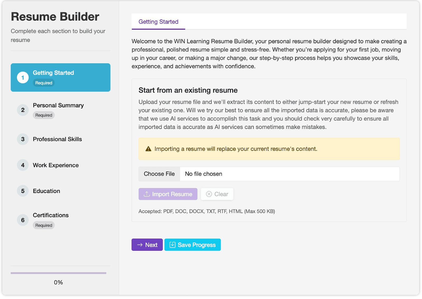Screen dimensions: 422x299
Task: Click Choose File to select a resume
Action: 159,174
